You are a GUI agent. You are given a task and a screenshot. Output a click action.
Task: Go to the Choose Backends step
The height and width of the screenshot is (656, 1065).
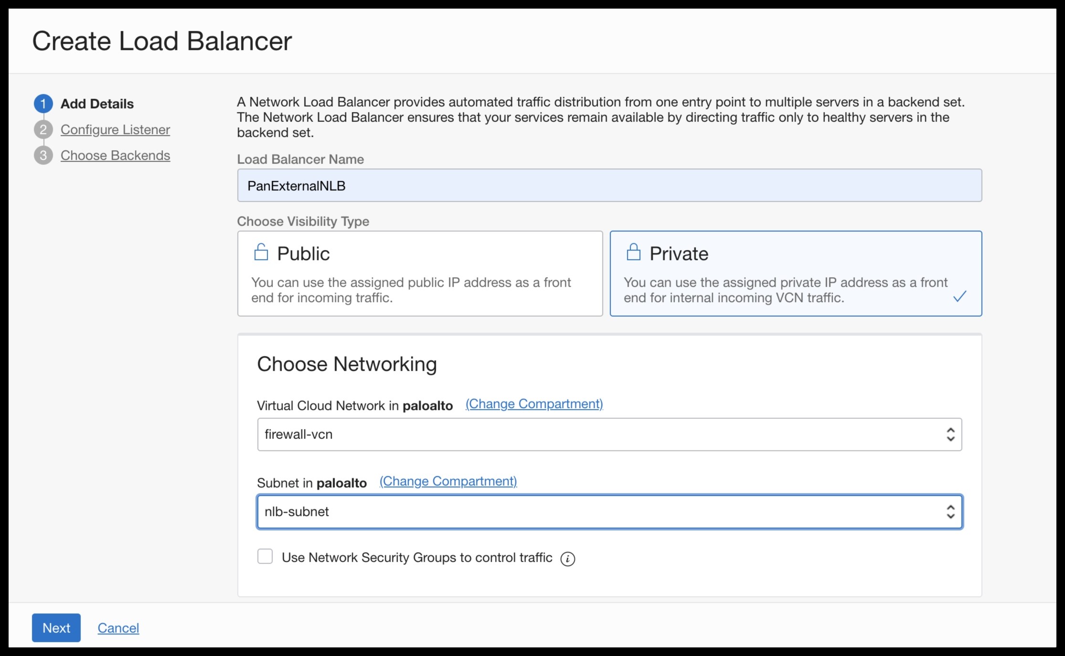coord(116,155)
